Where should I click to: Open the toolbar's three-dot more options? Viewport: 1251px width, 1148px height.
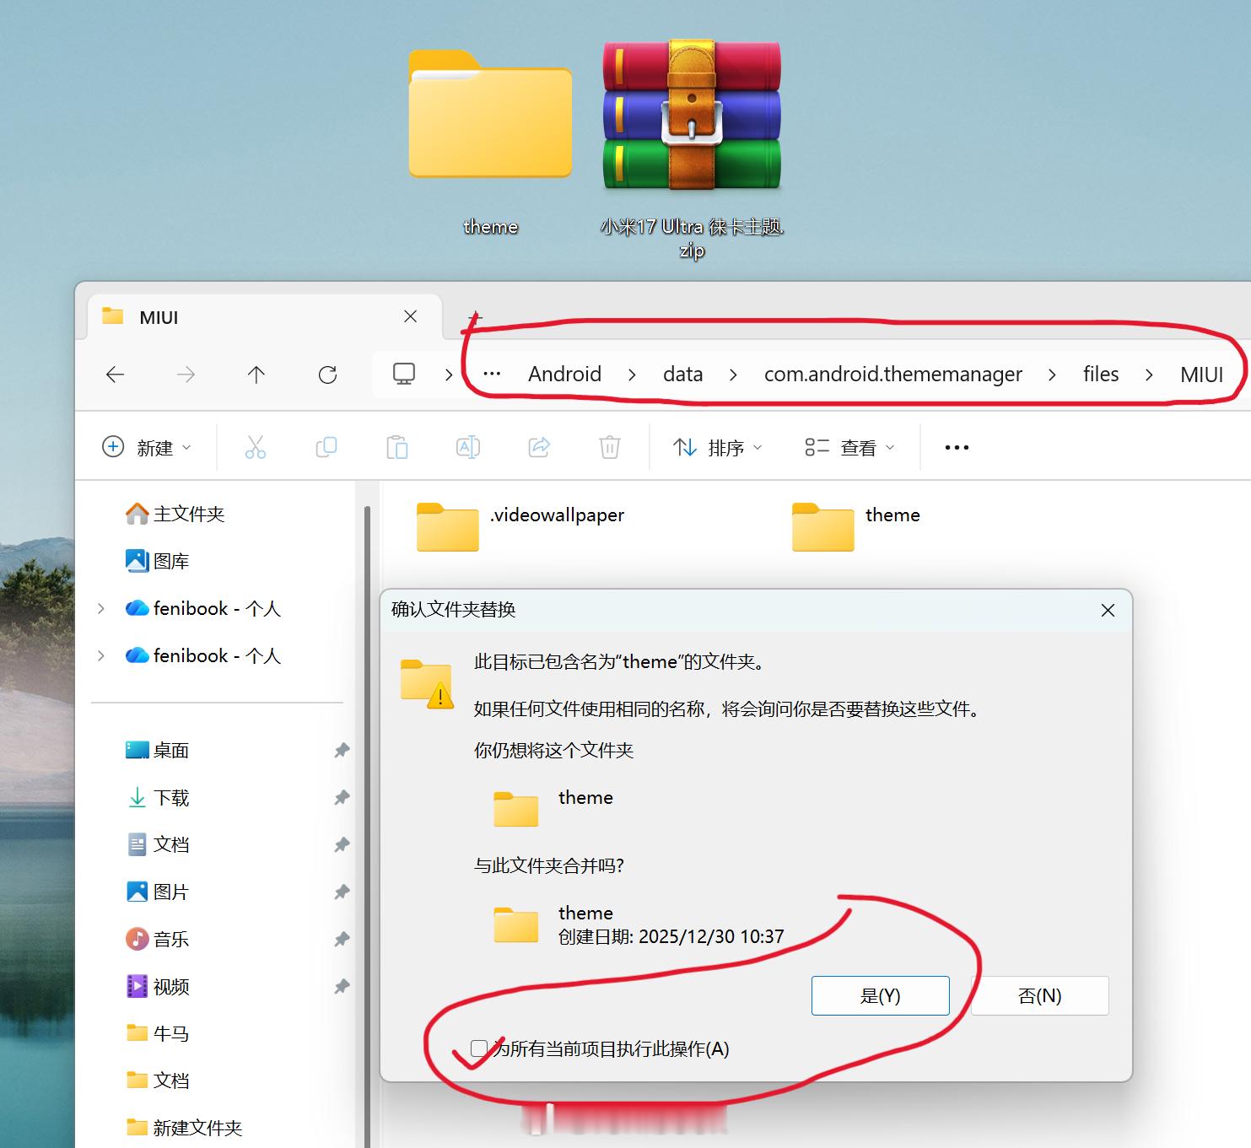pos(957,447)
